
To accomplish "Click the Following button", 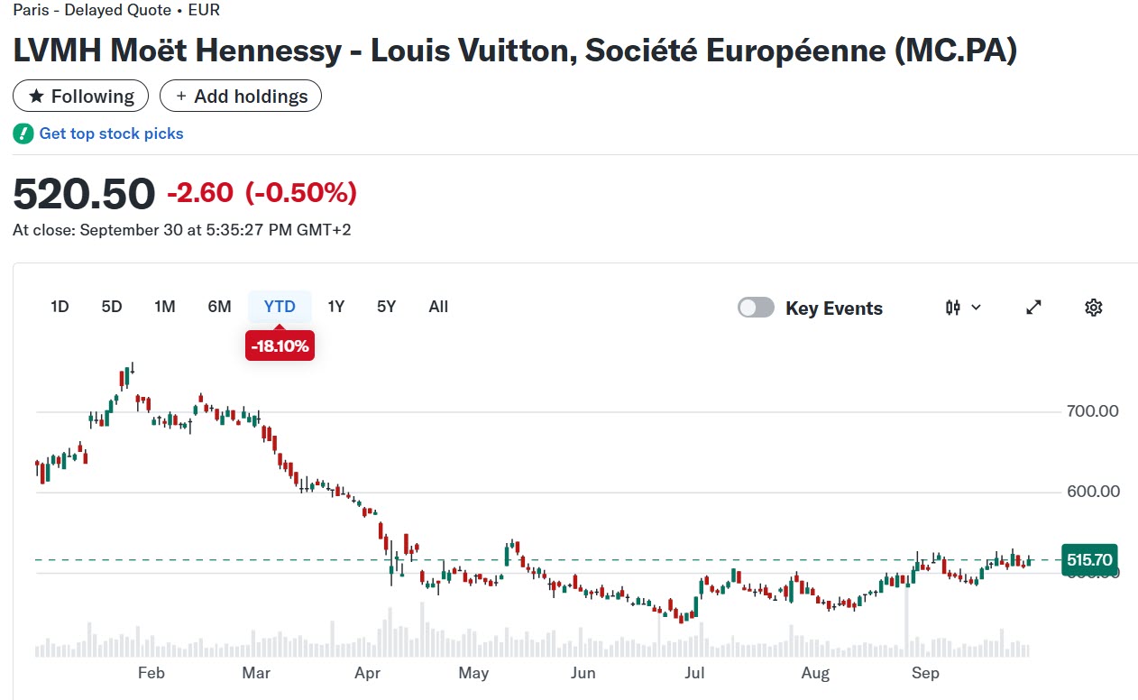I will [x=81, y=97].
